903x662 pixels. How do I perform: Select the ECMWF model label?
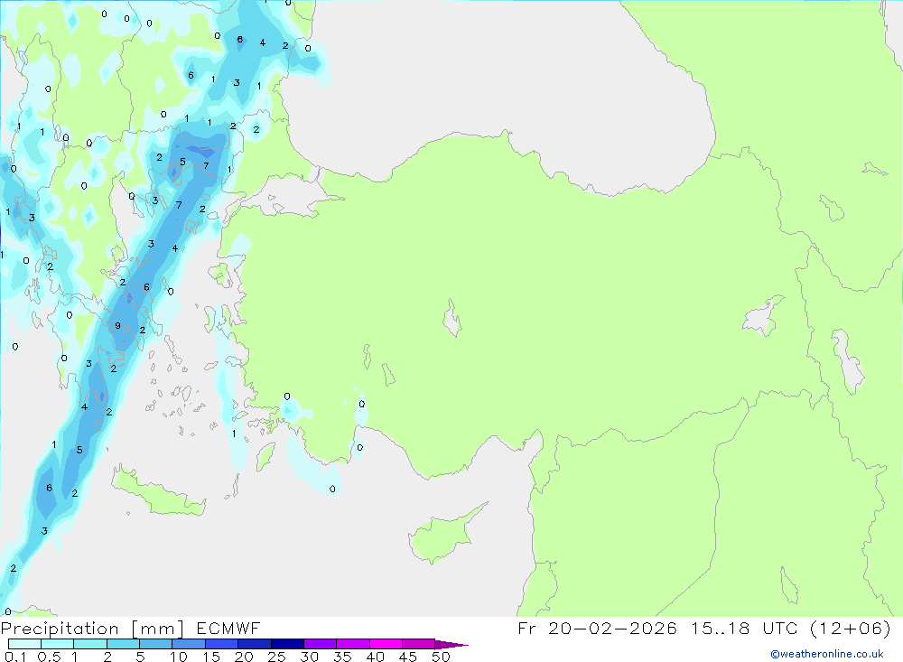pyautogui.click(x=228, y=629)
